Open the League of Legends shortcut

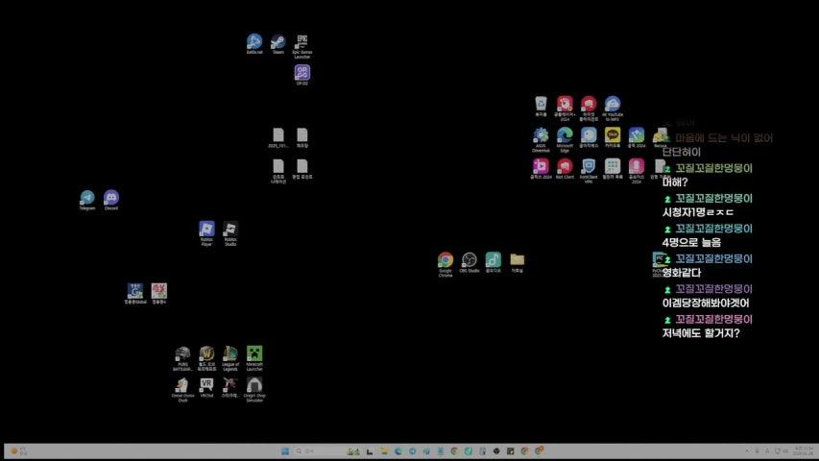[x=230, y=354]
